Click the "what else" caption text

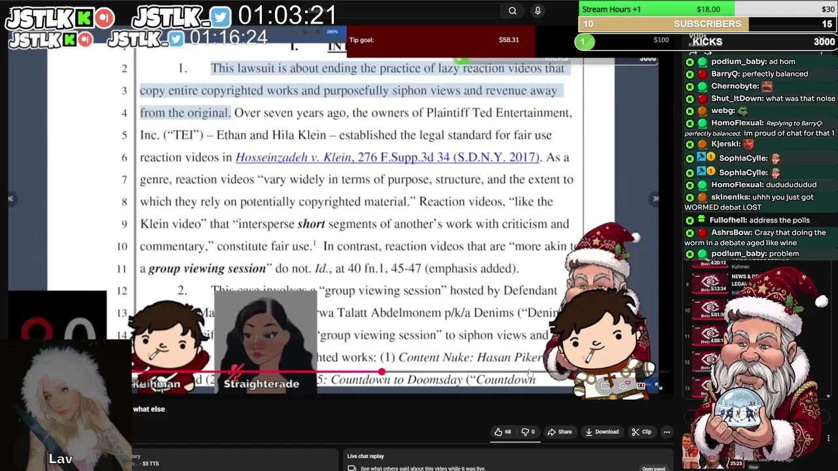pos(149,409)
